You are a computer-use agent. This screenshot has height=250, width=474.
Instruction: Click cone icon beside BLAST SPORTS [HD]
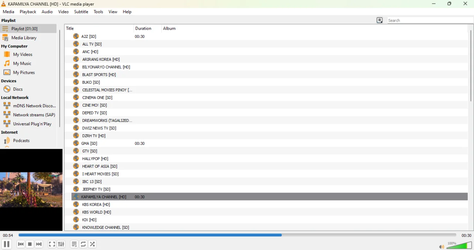tap(76, 74)
